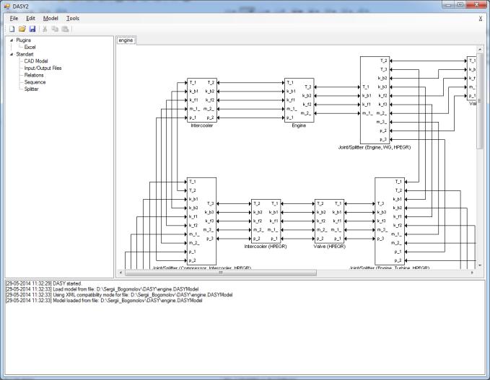Click the Cut scissors toolbar icon
Viewport: 490px width, 380px height.
pyautogui.click(x=45, y=29)
